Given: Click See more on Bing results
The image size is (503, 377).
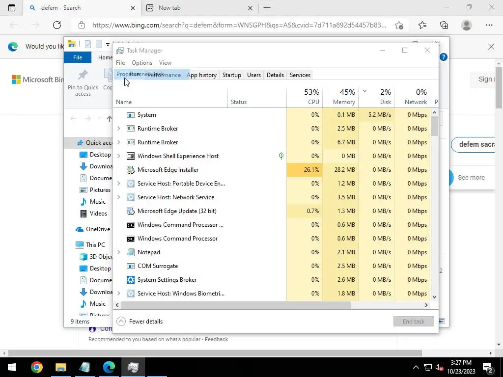Looking at the screenshot, I should click(471, 178).
